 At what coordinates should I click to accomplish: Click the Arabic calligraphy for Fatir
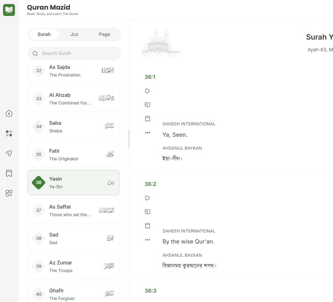point(110,154)
